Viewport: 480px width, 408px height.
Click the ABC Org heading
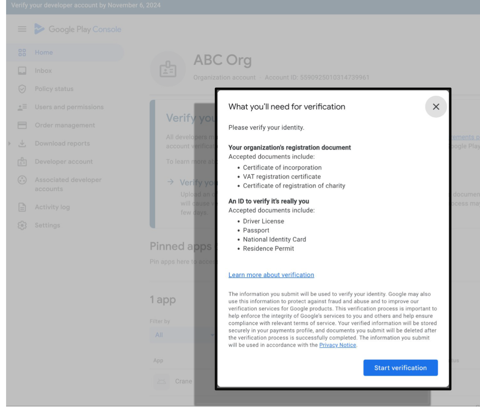223,60
